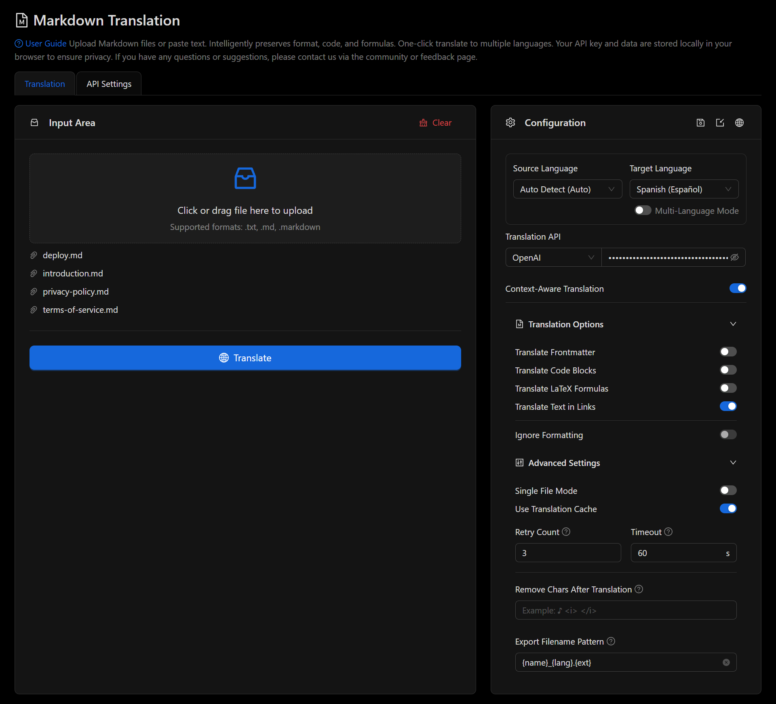Turn on Multi-Language Mode

(643, 211)
